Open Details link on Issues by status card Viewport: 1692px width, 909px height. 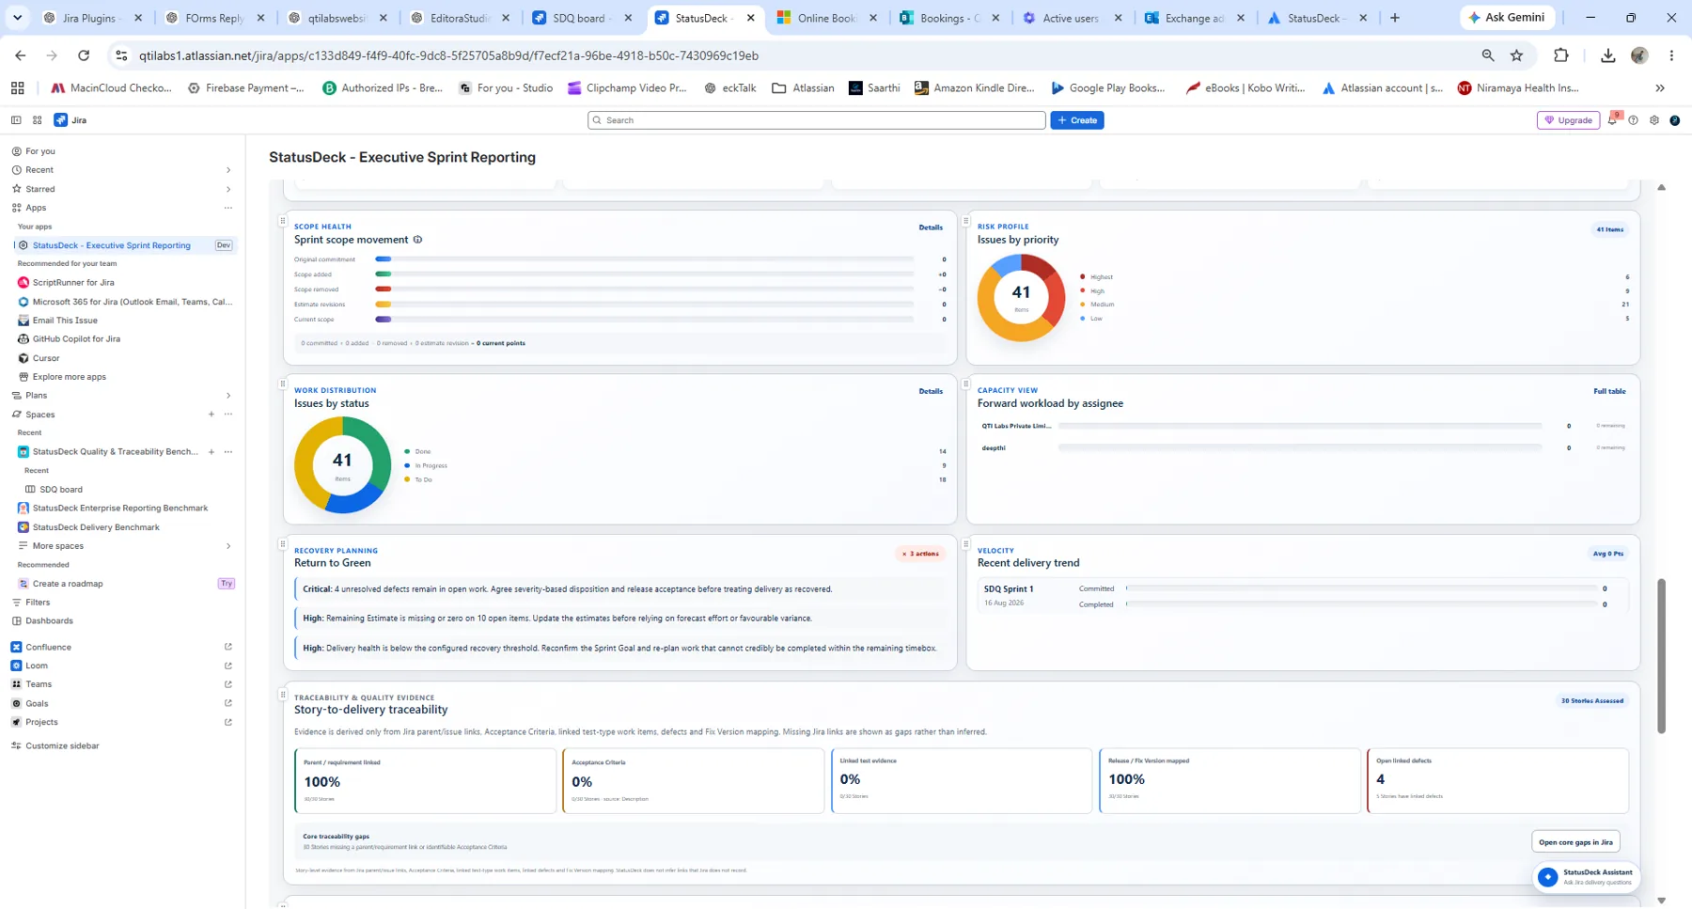point(931,391)
